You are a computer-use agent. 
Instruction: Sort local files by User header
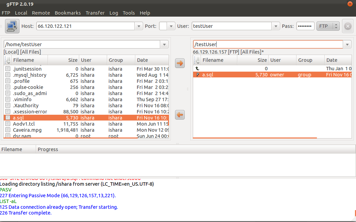[x=93, y=60]
